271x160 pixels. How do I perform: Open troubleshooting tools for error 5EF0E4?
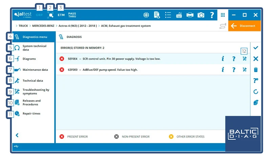[x=244, y=59]
